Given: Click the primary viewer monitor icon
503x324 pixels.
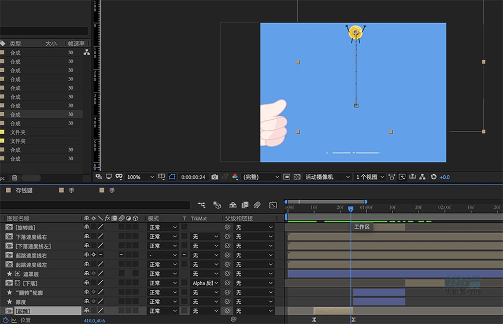Looking at the screenshot, I should coord(109,177).
